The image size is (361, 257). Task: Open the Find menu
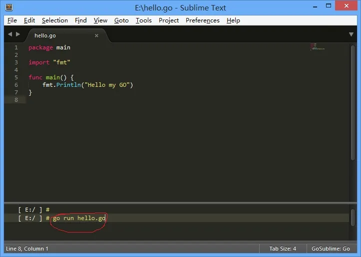pyautogui.click(x=80, y=20)
